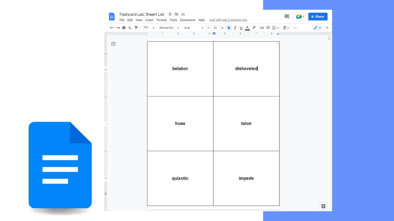Insert a link using the toolbar icon
This screenshot has height=221, width=394.
[262, 28]
